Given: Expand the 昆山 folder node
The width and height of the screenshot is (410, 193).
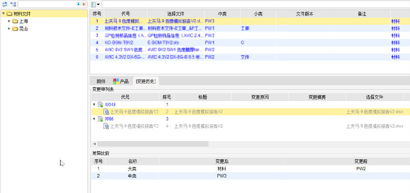Looking at the screenshot, I should [9, 29].
